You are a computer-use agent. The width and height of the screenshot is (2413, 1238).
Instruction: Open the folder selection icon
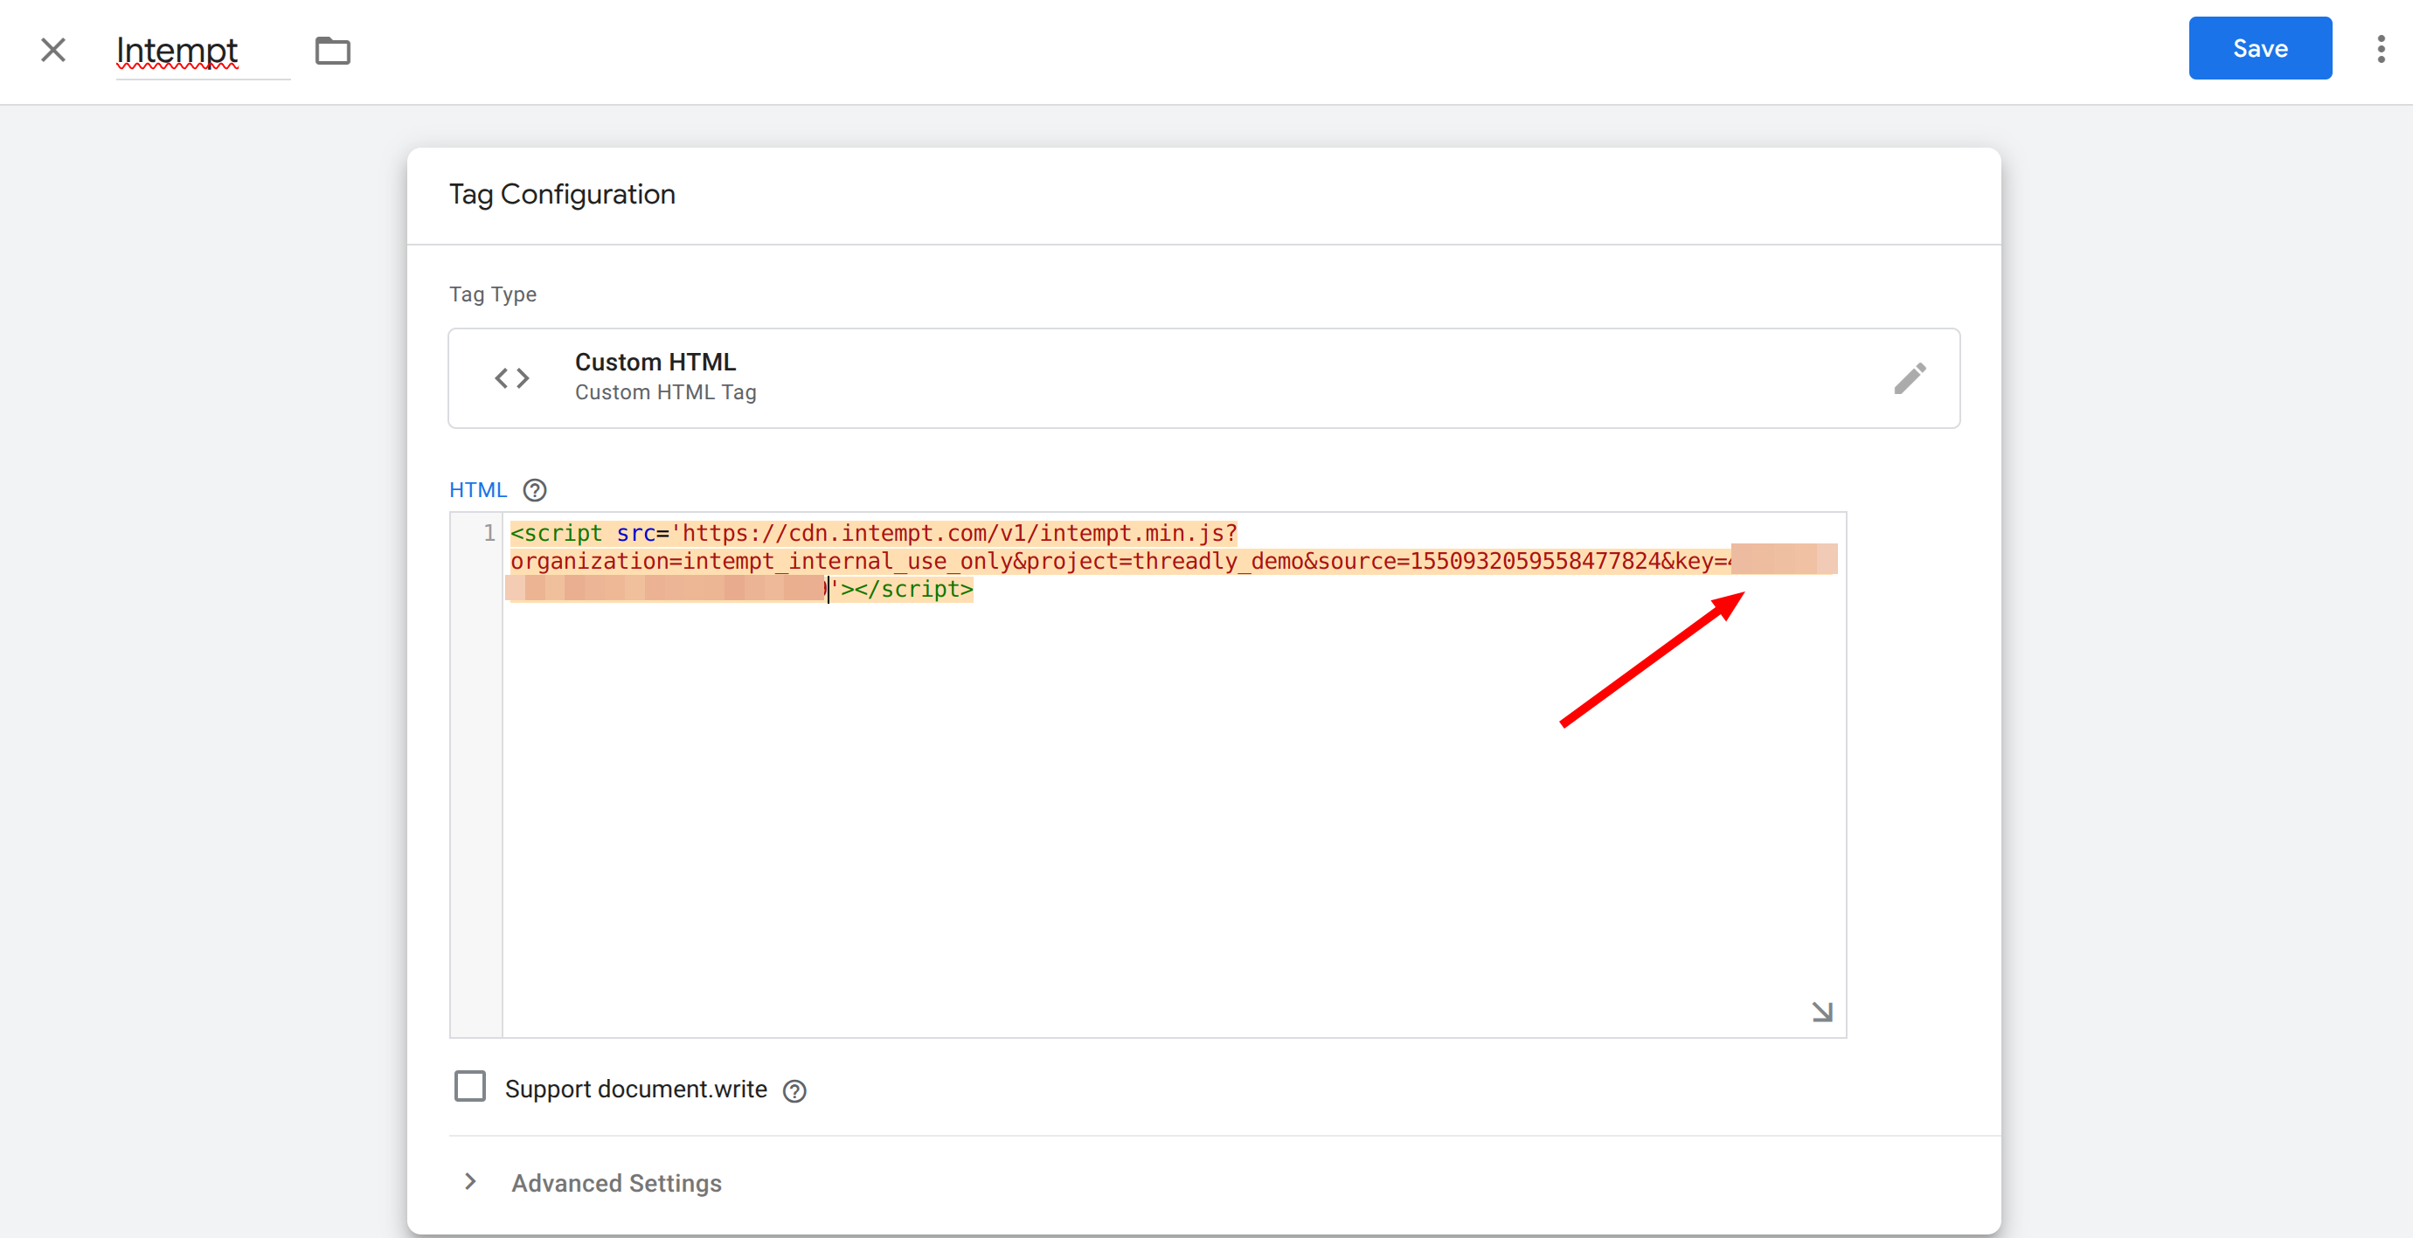click(x=332, y=51)
